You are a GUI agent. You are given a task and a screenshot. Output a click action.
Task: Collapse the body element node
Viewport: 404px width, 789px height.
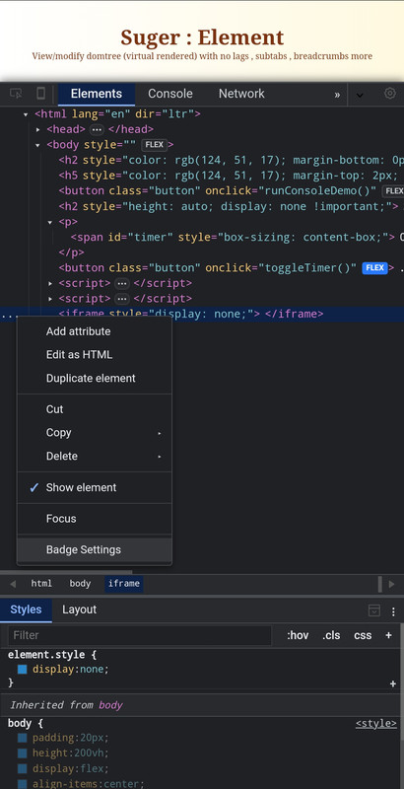pyautogui.click(x=37, y=145)
